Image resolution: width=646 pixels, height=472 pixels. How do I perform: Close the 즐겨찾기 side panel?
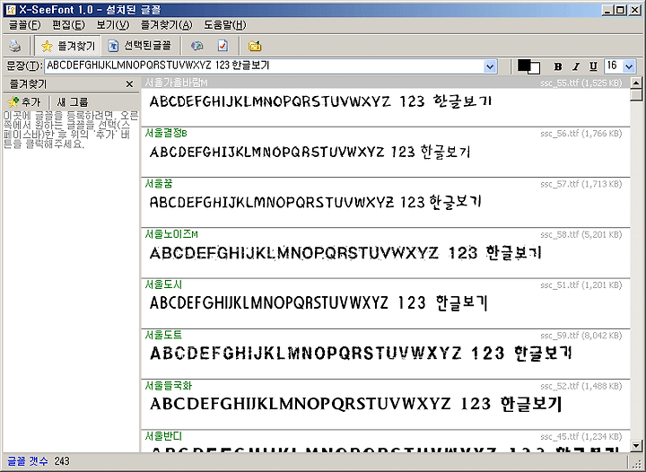tap(129, 84)
